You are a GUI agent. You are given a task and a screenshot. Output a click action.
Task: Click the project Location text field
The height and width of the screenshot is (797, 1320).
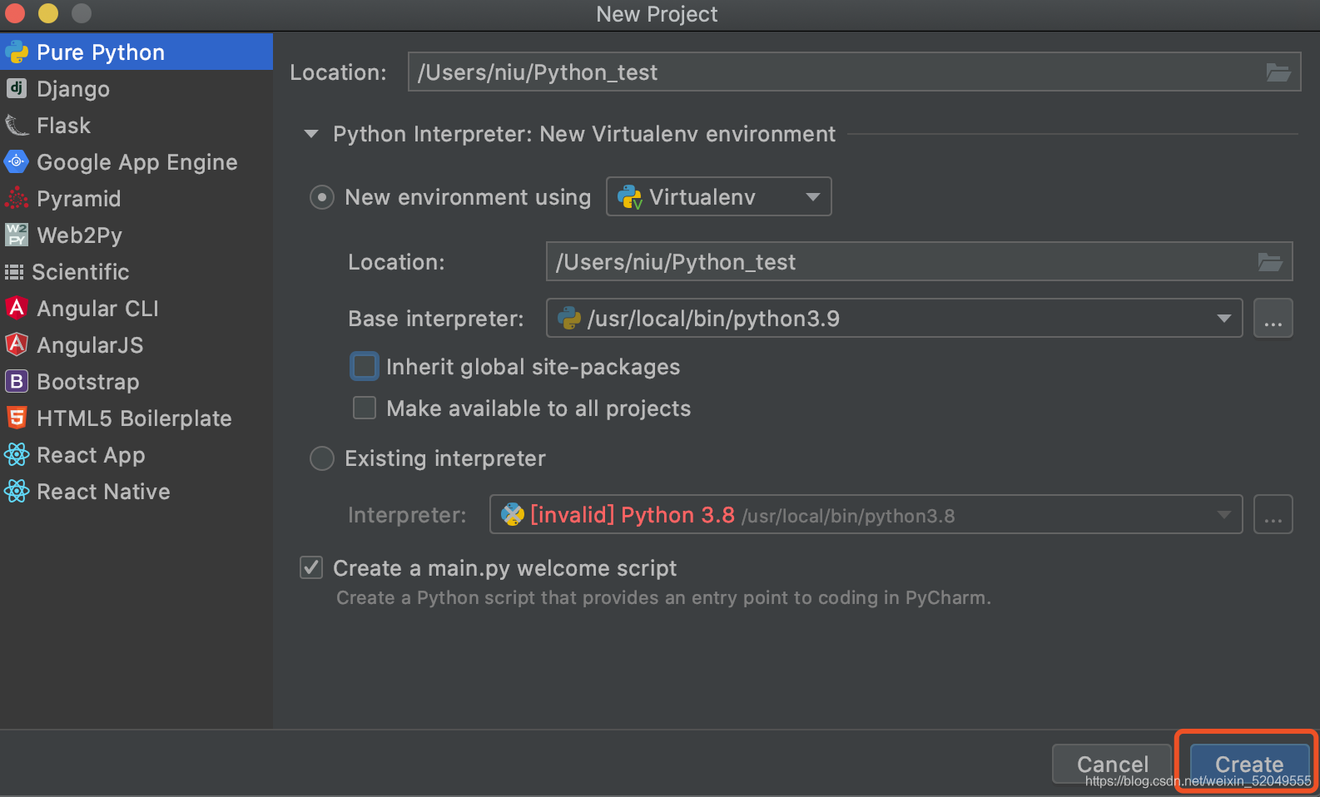(854, 72)
